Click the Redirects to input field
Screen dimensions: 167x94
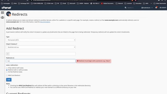(41, 61)
